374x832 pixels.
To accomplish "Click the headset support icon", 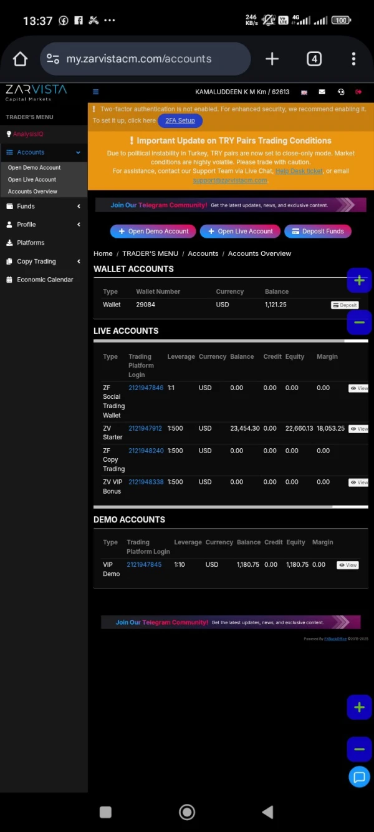I will click(x=340, y=92).
